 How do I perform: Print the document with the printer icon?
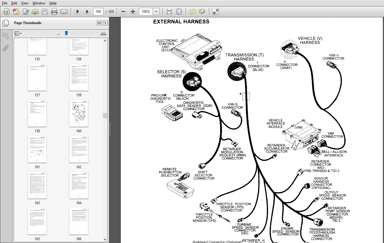coord(54,12)
